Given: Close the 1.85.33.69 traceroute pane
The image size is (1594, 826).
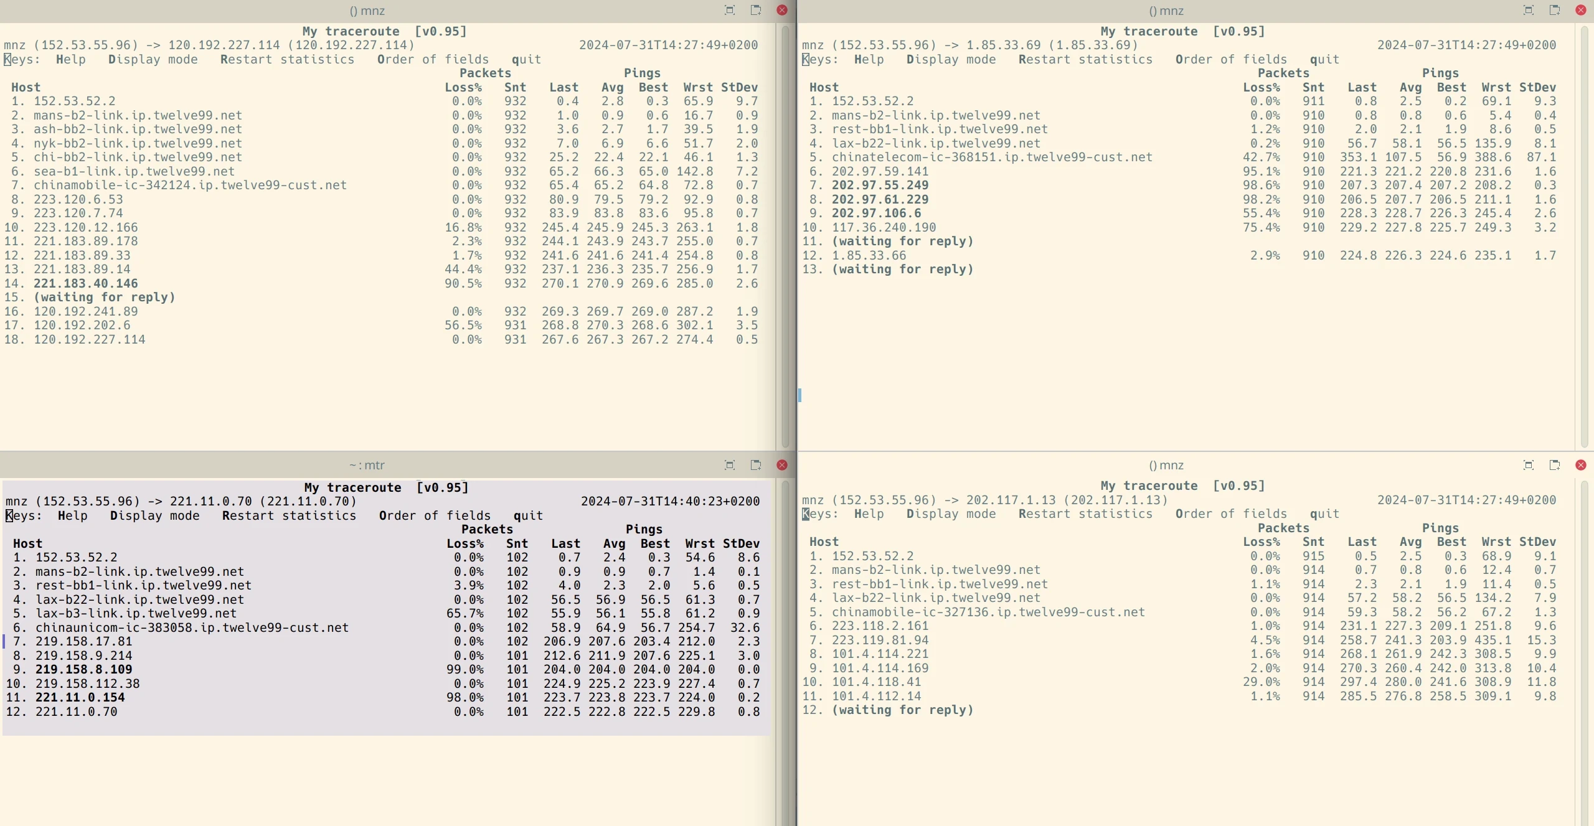Looking at the screenshot, I should click(x=1581, y=10).
